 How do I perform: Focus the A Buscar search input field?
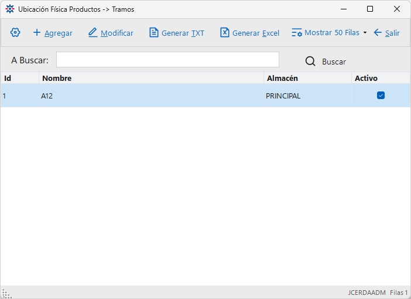(x=167, y=60)
